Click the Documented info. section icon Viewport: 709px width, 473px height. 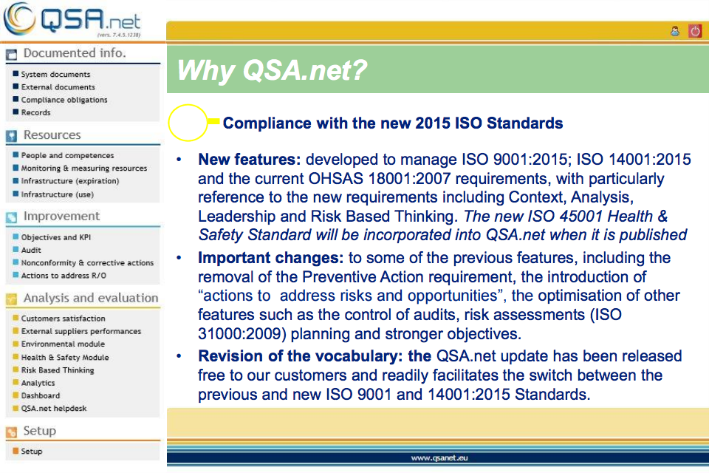coord(11,54)
